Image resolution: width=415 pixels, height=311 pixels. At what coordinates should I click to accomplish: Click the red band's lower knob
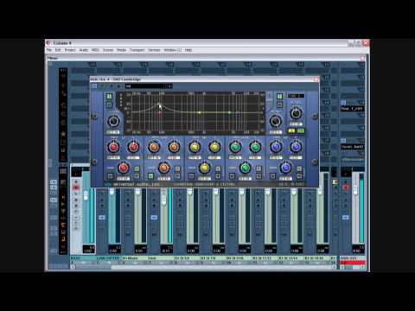[x=124, y=168]
